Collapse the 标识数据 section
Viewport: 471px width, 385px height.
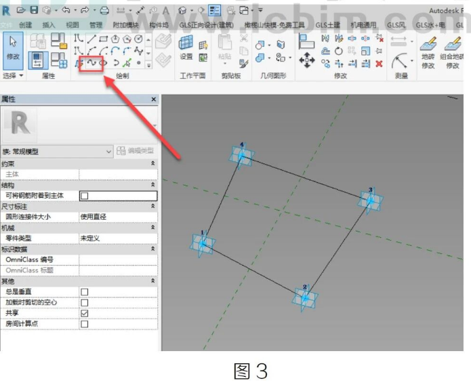[153, 249]
